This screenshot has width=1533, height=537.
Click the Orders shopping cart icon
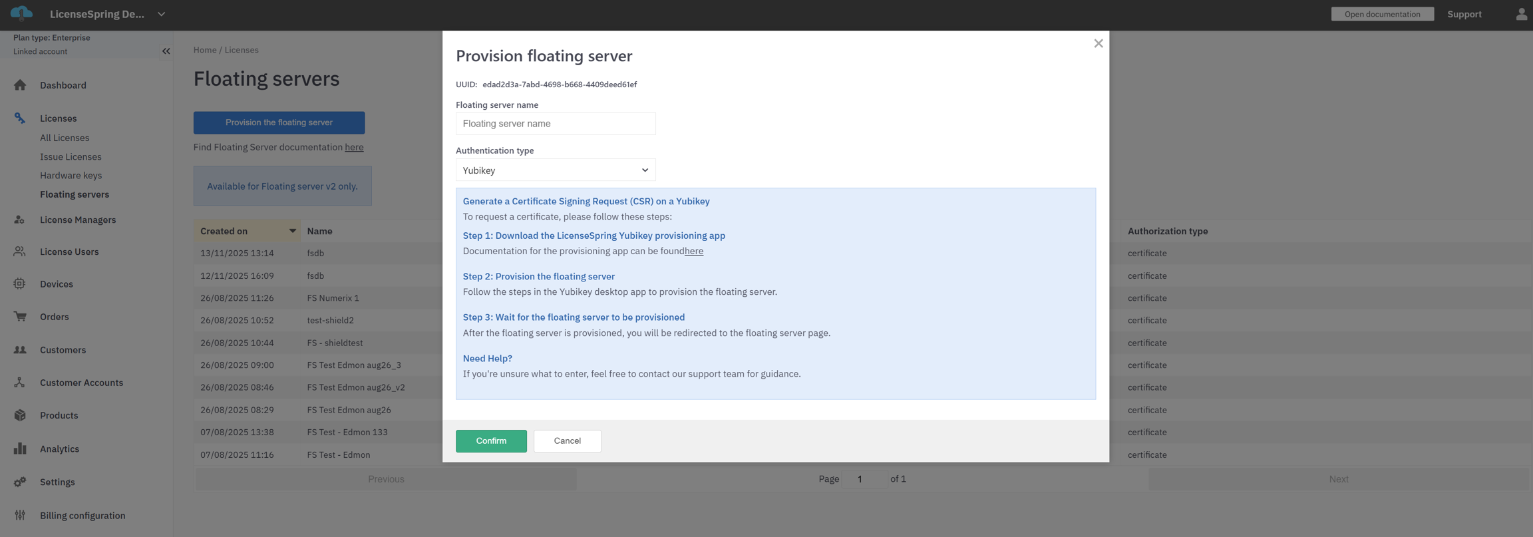pyautogui.click(x=20, y=317)
